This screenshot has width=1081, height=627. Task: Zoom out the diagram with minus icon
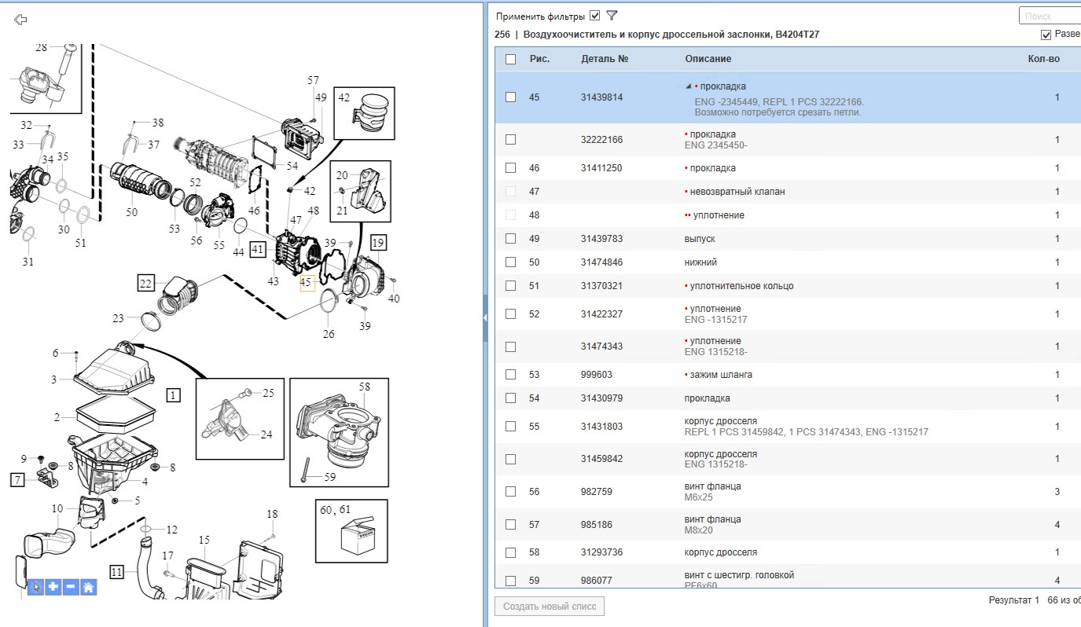point(71,586)
